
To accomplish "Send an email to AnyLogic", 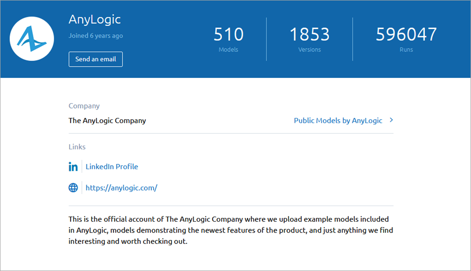I will coord(95,59).
